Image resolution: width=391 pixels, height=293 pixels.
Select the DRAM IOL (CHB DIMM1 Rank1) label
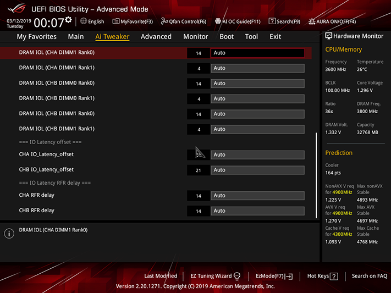57,129
